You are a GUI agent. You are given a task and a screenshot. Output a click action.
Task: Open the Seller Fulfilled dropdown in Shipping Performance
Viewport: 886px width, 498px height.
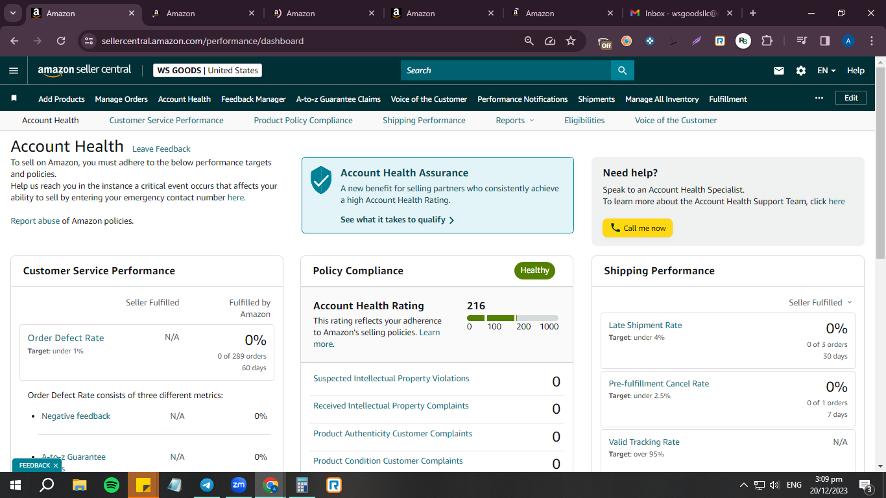click(x=820, y=303)
